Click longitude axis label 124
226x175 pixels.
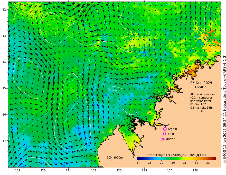pos(145,170)
